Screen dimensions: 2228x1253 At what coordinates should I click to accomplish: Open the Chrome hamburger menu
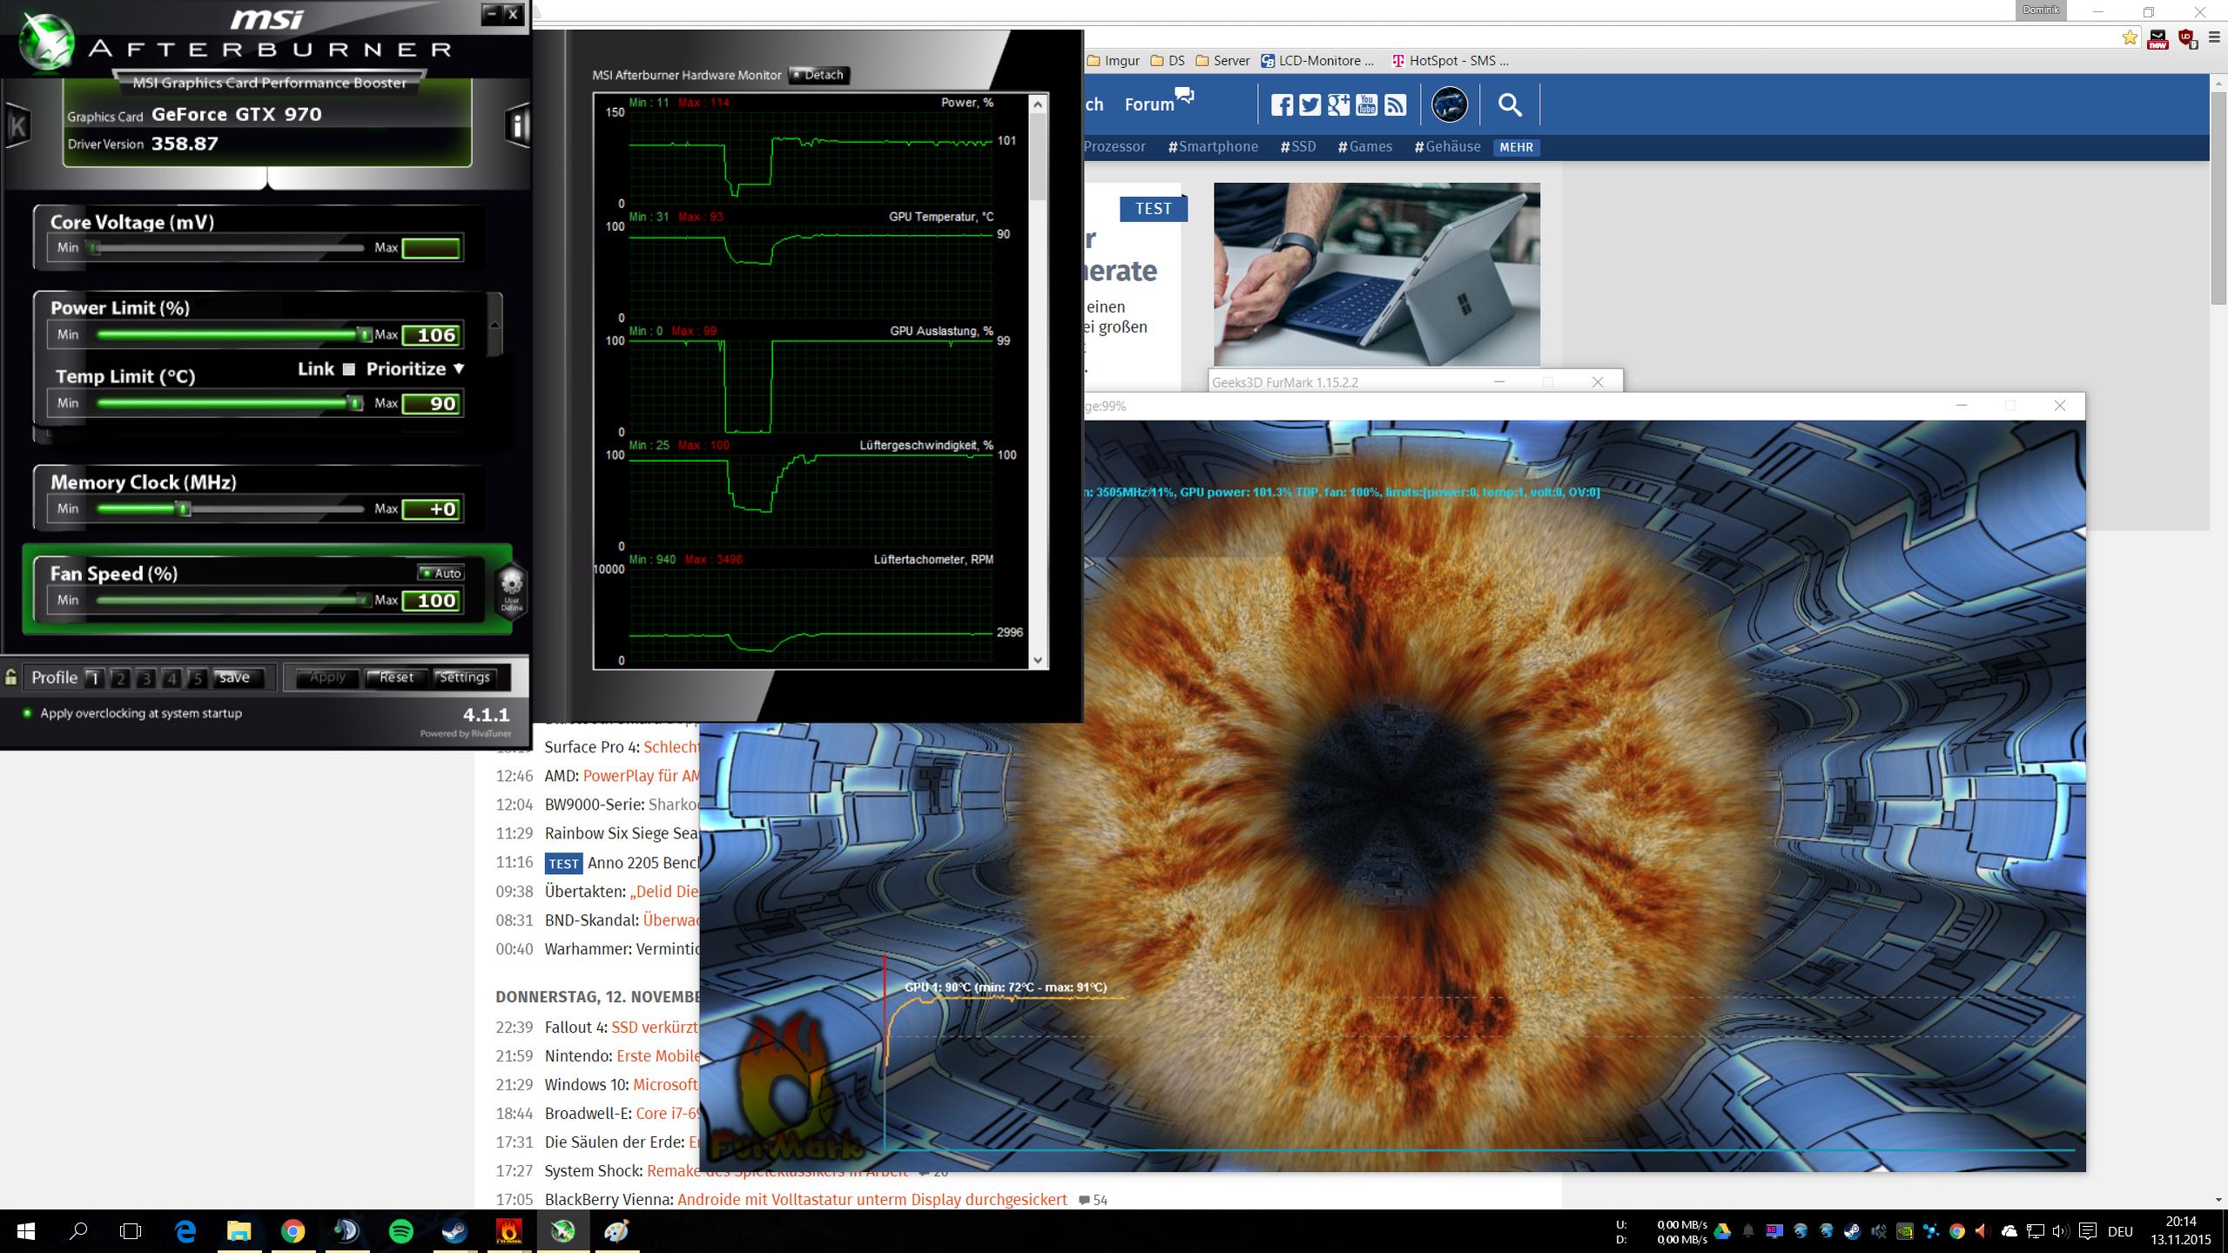pos(2214,37)
